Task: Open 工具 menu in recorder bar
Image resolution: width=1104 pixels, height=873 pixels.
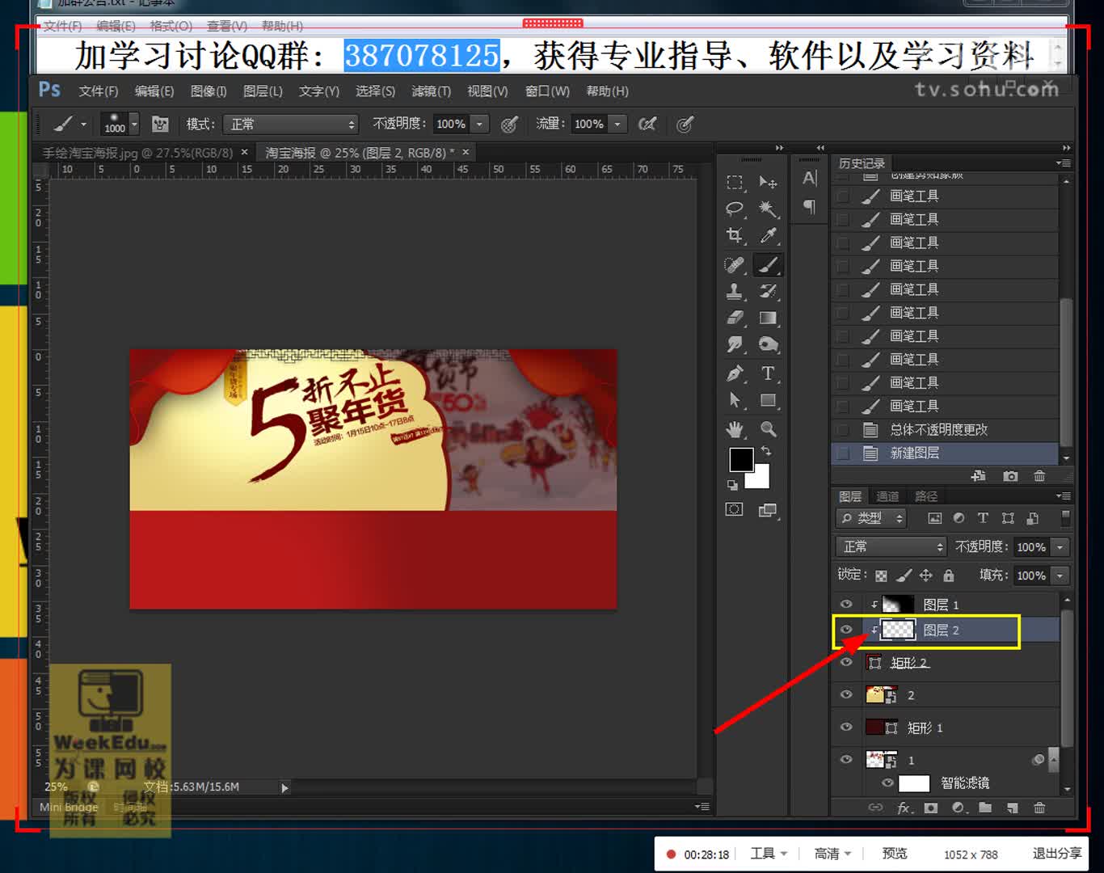Action: click(769, 854)
